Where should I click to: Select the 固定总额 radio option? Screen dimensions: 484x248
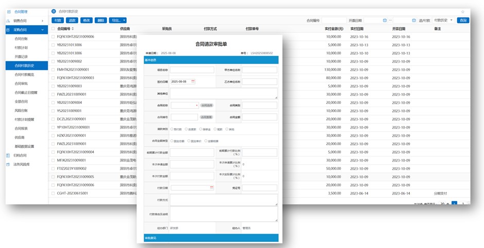click(x=171, y=141)
